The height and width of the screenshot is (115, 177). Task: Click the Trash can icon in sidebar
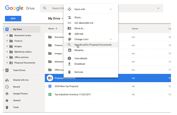(7, 107)
